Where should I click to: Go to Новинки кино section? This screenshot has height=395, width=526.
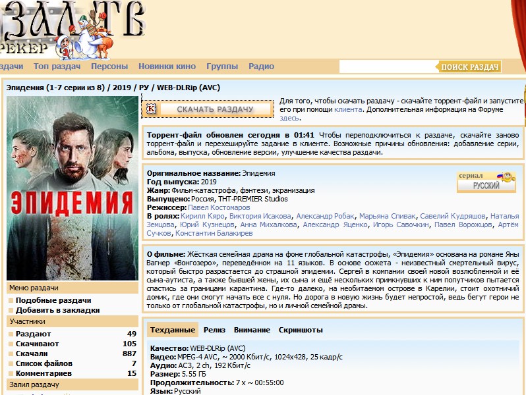coord(167,66)
